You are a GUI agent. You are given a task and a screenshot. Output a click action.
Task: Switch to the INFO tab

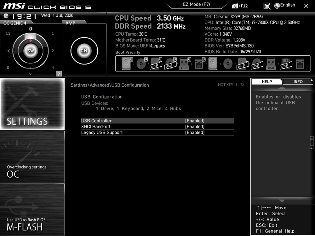(298, 81)
